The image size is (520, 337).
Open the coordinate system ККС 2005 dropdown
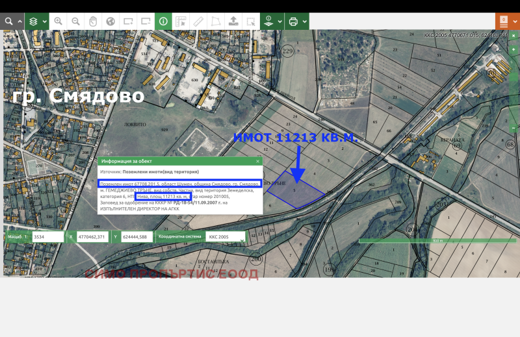pos(226,237)
